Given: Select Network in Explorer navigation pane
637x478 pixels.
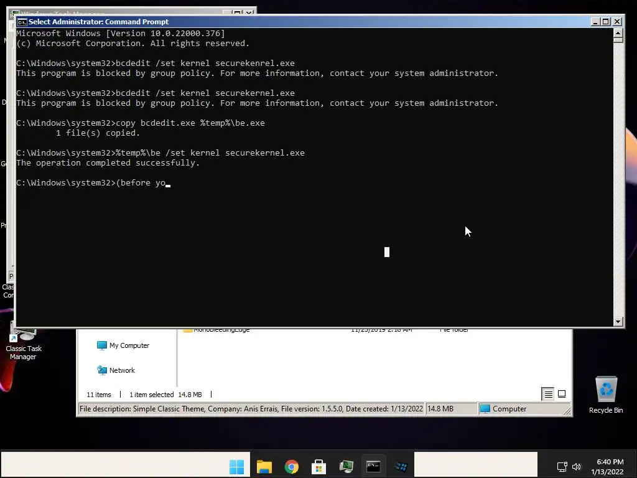Looking at the screenshot, I should [x=116, y=370].
